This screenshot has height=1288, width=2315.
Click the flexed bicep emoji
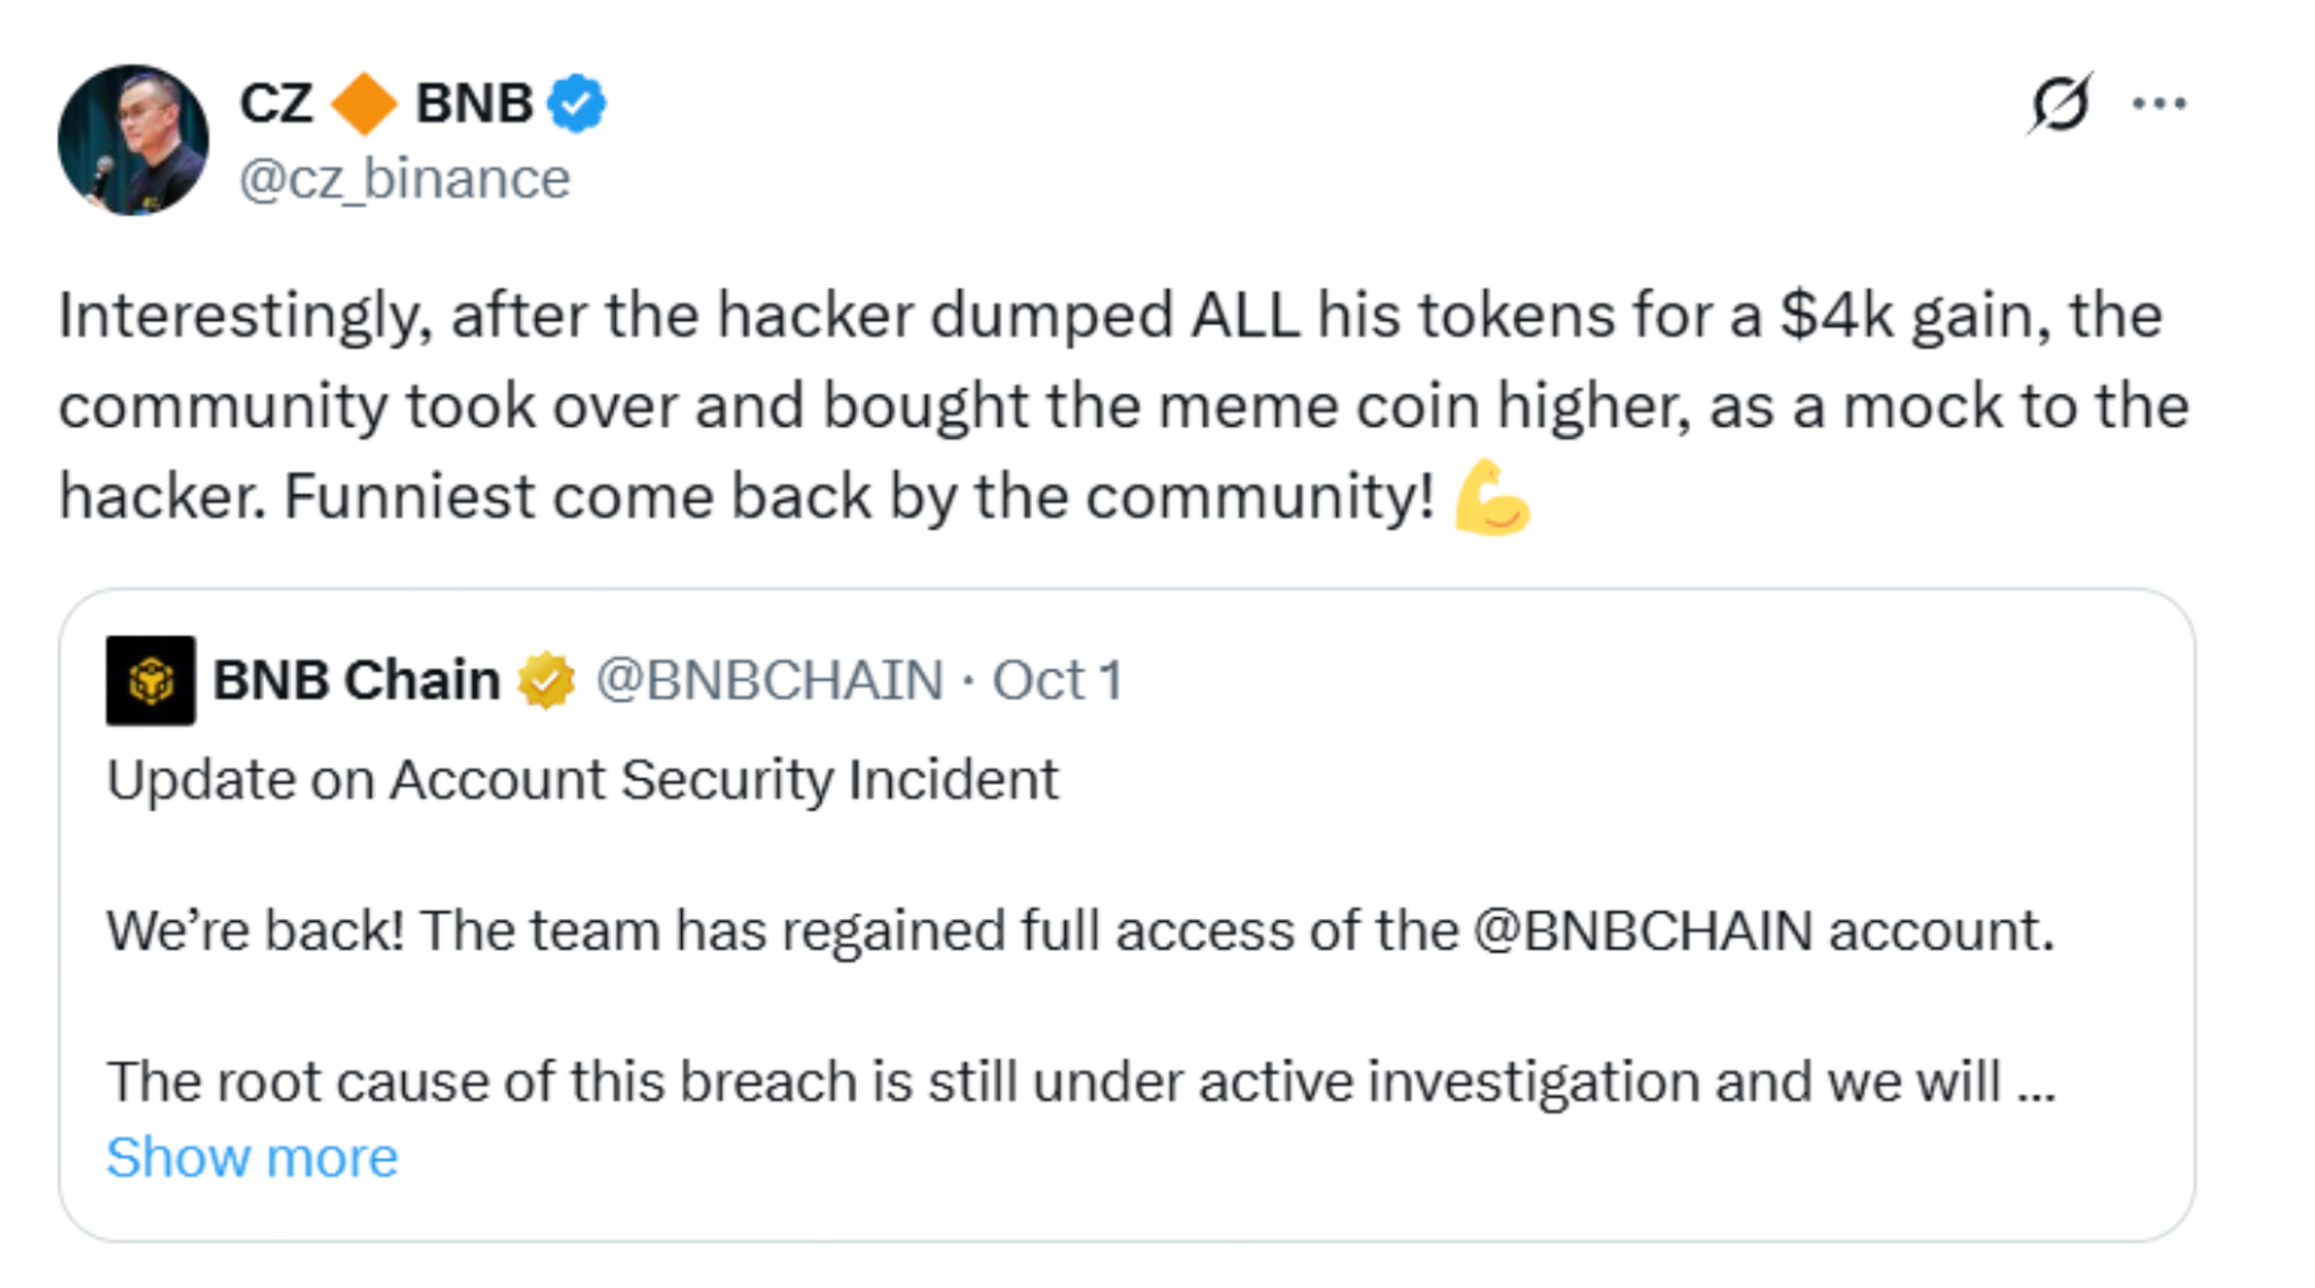[1492, 498]
